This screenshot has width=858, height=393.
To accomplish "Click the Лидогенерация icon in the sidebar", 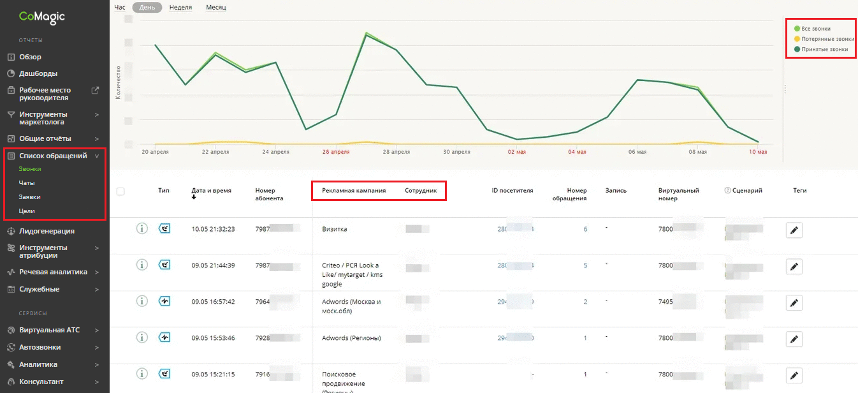I will click(11, 231).
